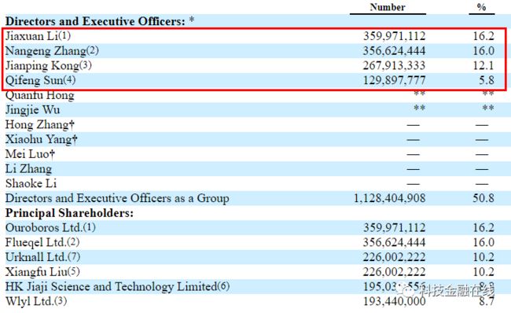
Task: Click the name "Mei Luo†"
Action: 30,154
